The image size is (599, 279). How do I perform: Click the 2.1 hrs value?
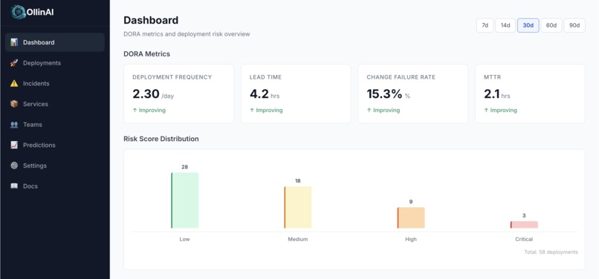(x=497, y=94)
